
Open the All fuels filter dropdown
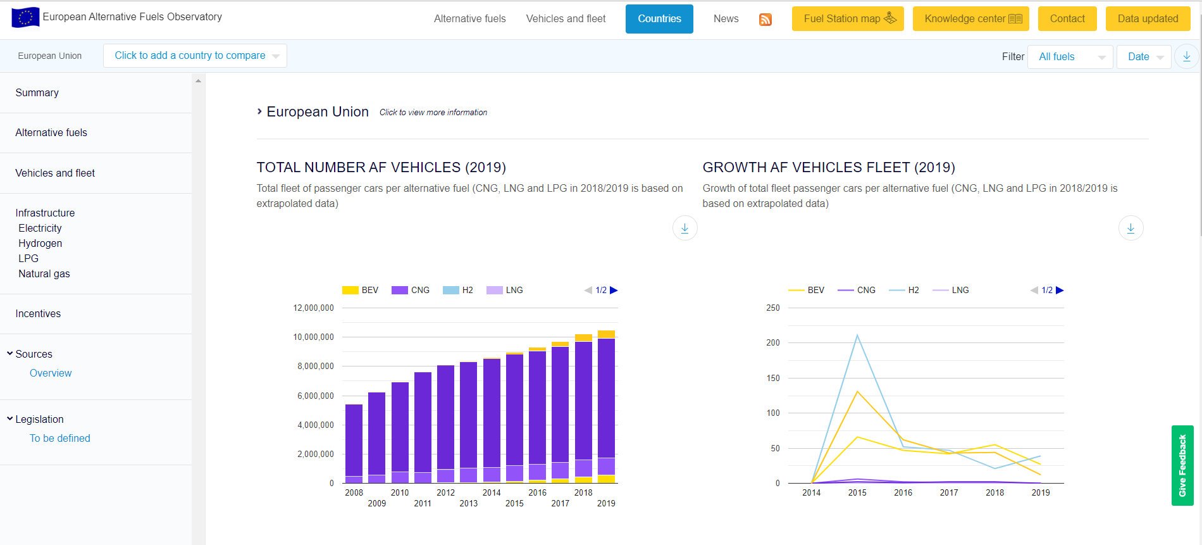pos(1070,57)
